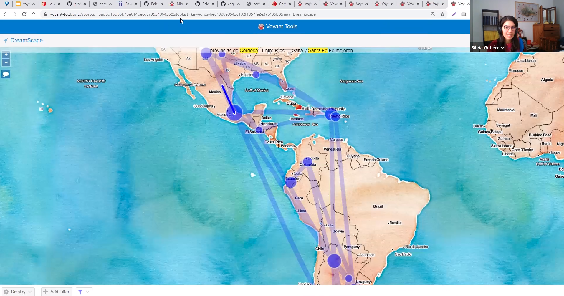
Task: Click the Casablanca city label
Action: click(526, 61)
